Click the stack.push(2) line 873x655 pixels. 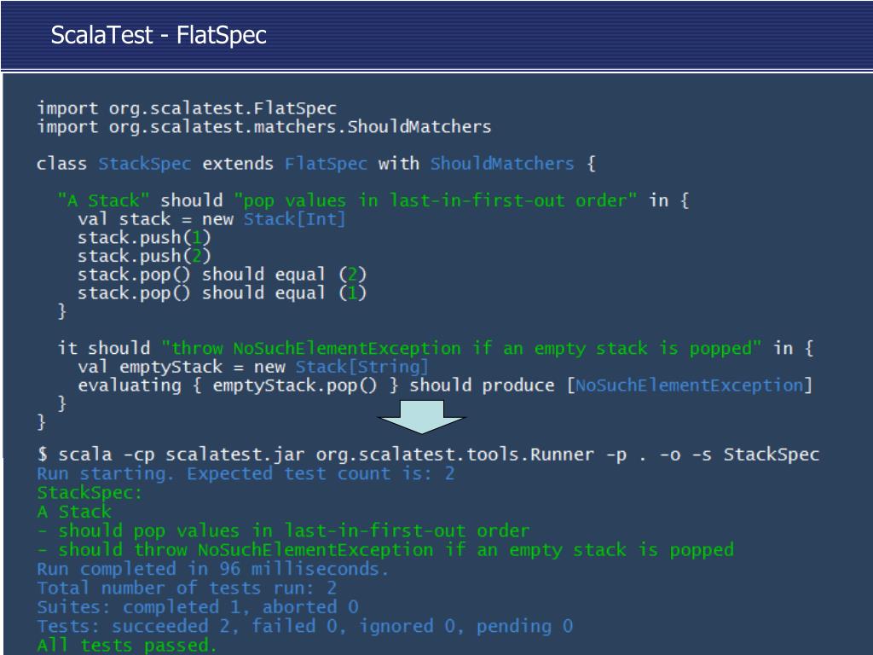tap(144, 256)
